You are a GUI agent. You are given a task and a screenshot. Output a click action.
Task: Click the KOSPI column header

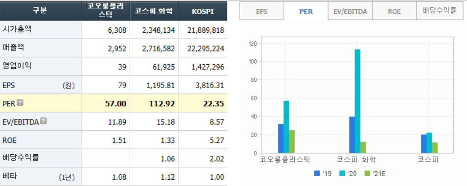tap(203, 10)
